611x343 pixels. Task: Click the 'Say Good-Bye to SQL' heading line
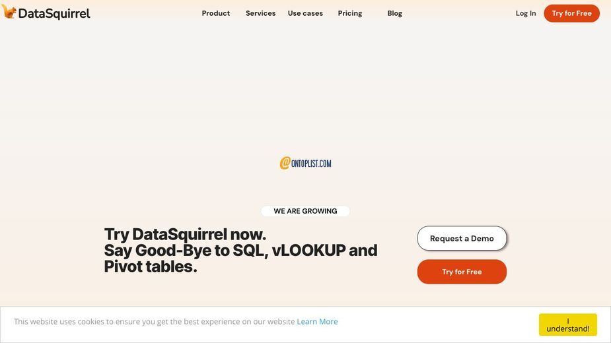point(240,251)
